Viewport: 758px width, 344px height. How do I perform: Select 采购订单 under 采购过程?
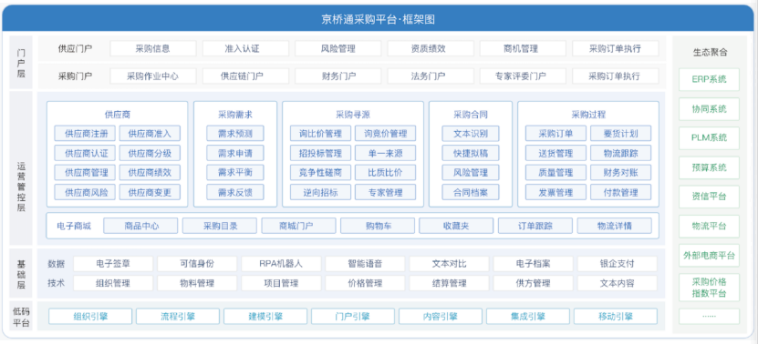(x=556, y=133)
